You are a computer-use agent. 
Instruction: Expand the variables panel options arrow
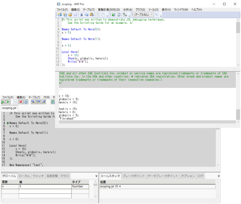pyautogui.click(x=96, y=176)
